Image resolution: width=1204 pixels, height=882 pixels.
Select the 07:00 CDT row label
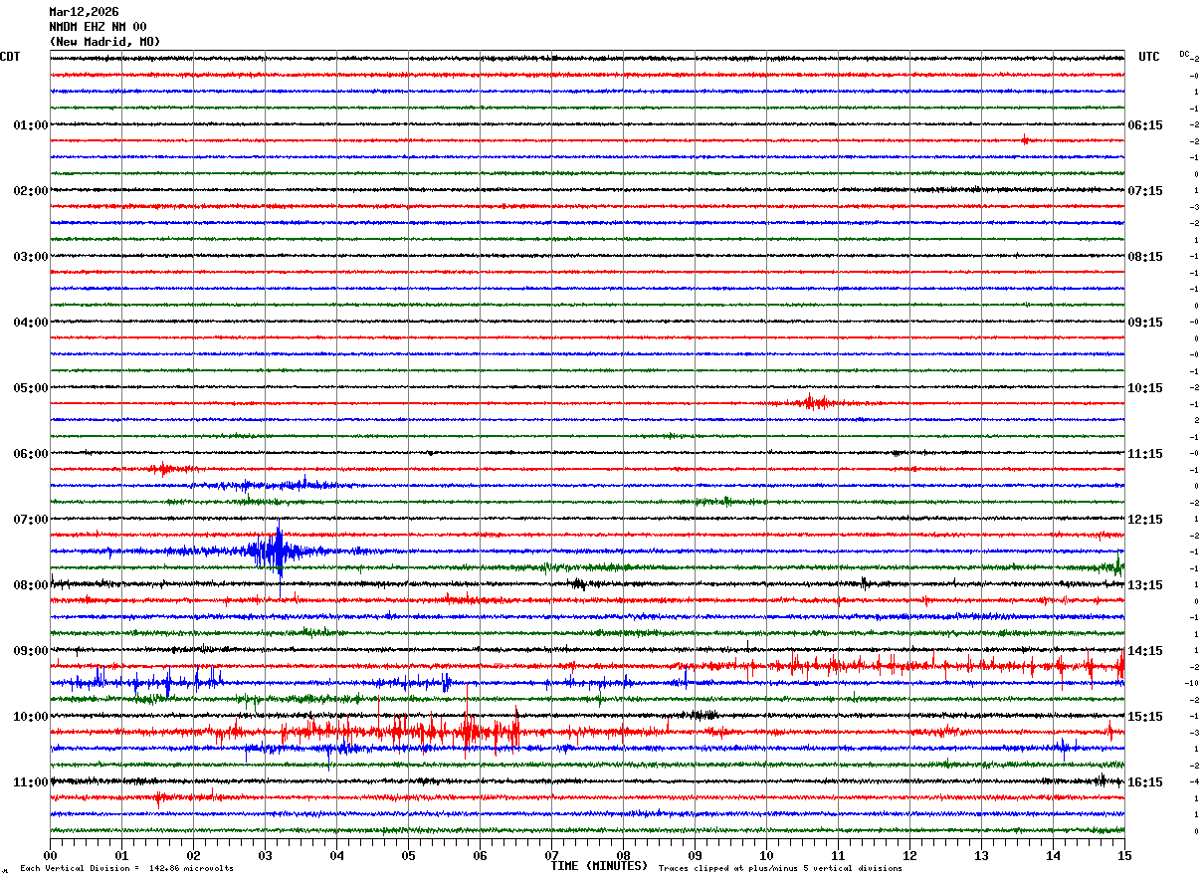[31, 520]
